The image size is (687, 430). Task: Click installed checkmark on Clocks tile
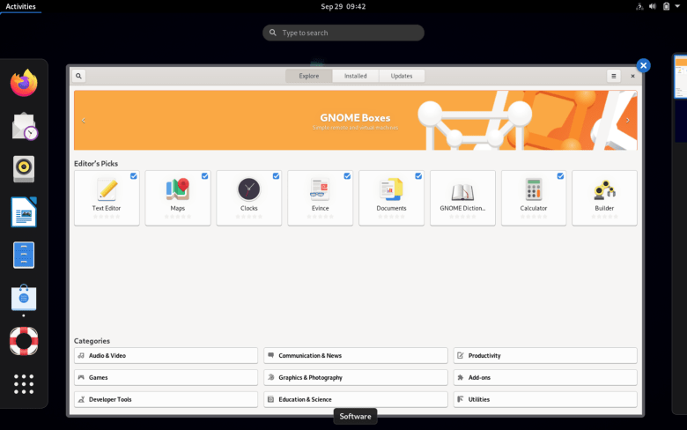pos(276,175)
